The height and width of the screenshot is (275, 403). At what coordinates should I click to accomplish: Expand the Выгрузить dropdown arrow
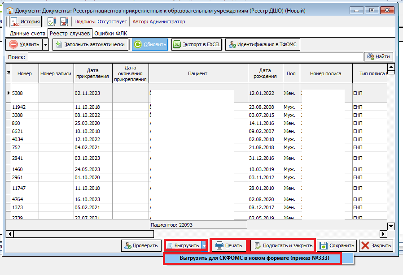[204, 245]
